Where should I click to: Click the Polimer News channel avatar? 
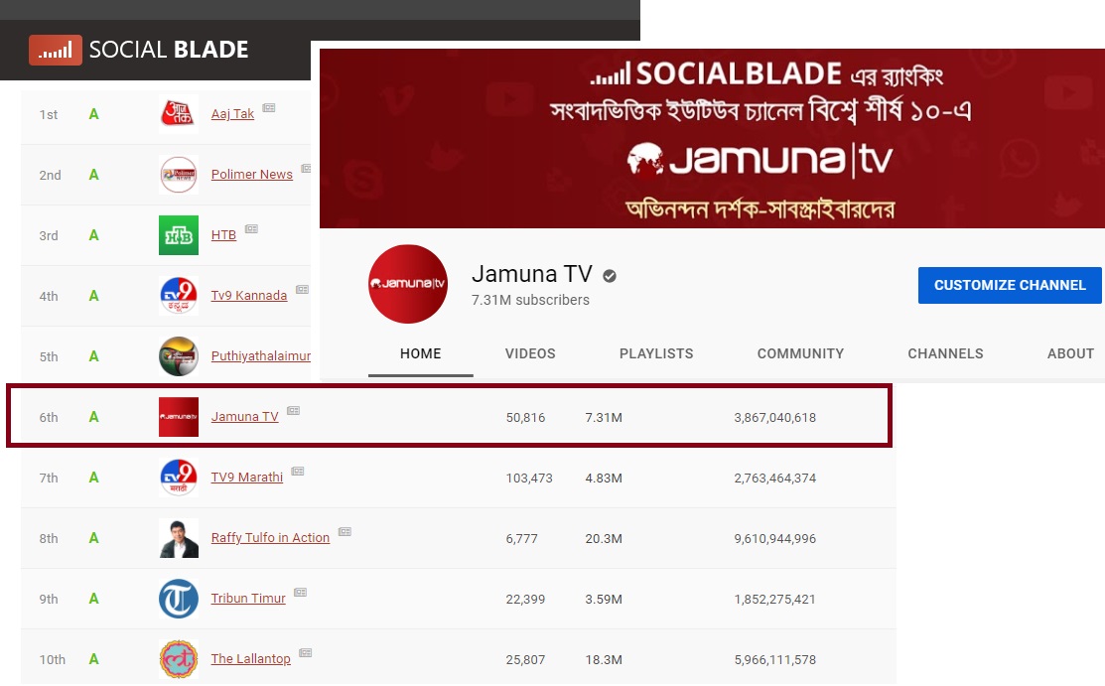pyautogui.click(x=179, y=175)
